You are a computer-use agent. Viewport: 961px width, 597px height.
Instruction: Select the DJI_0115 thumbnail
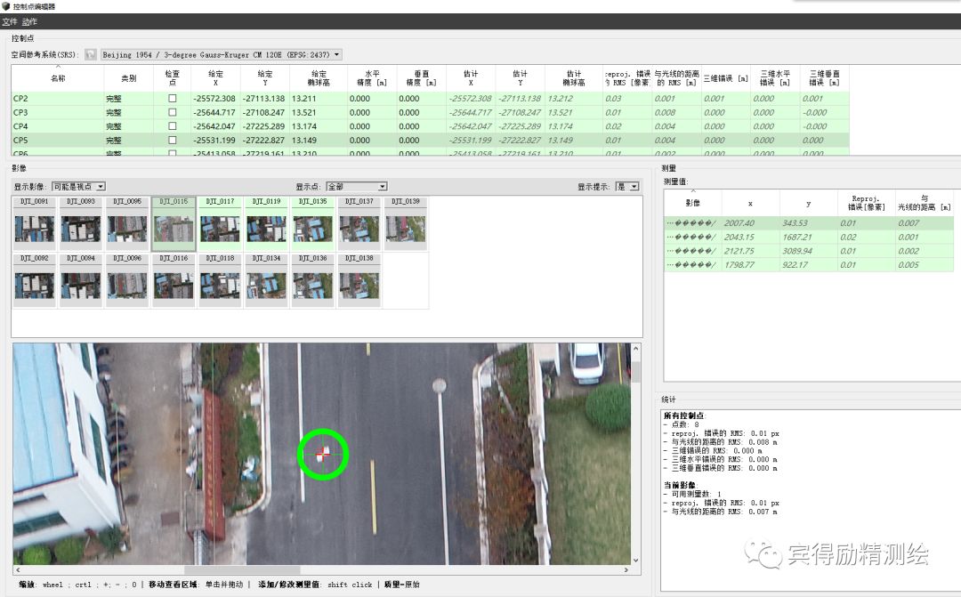point(174,223)
